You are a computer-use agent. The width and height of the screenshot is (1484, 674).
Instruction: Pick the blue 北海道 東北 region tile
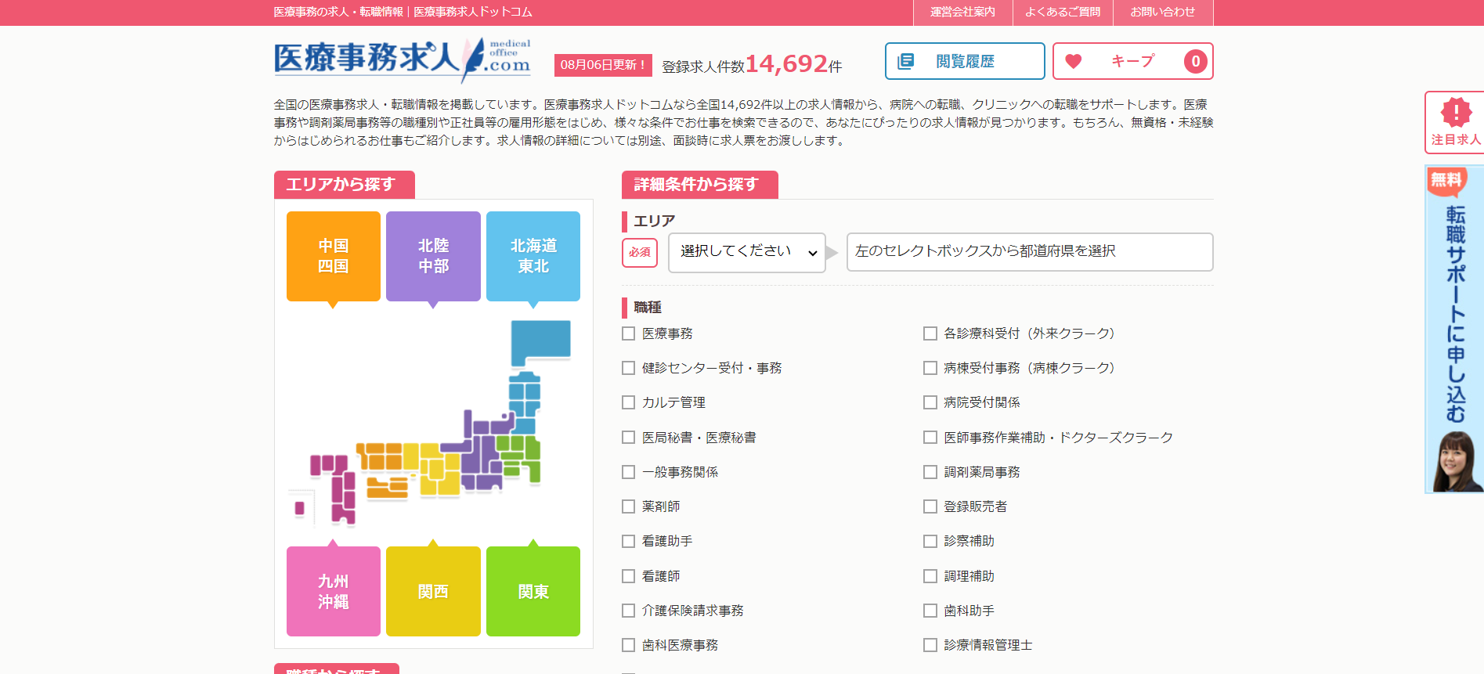point(533,256)
